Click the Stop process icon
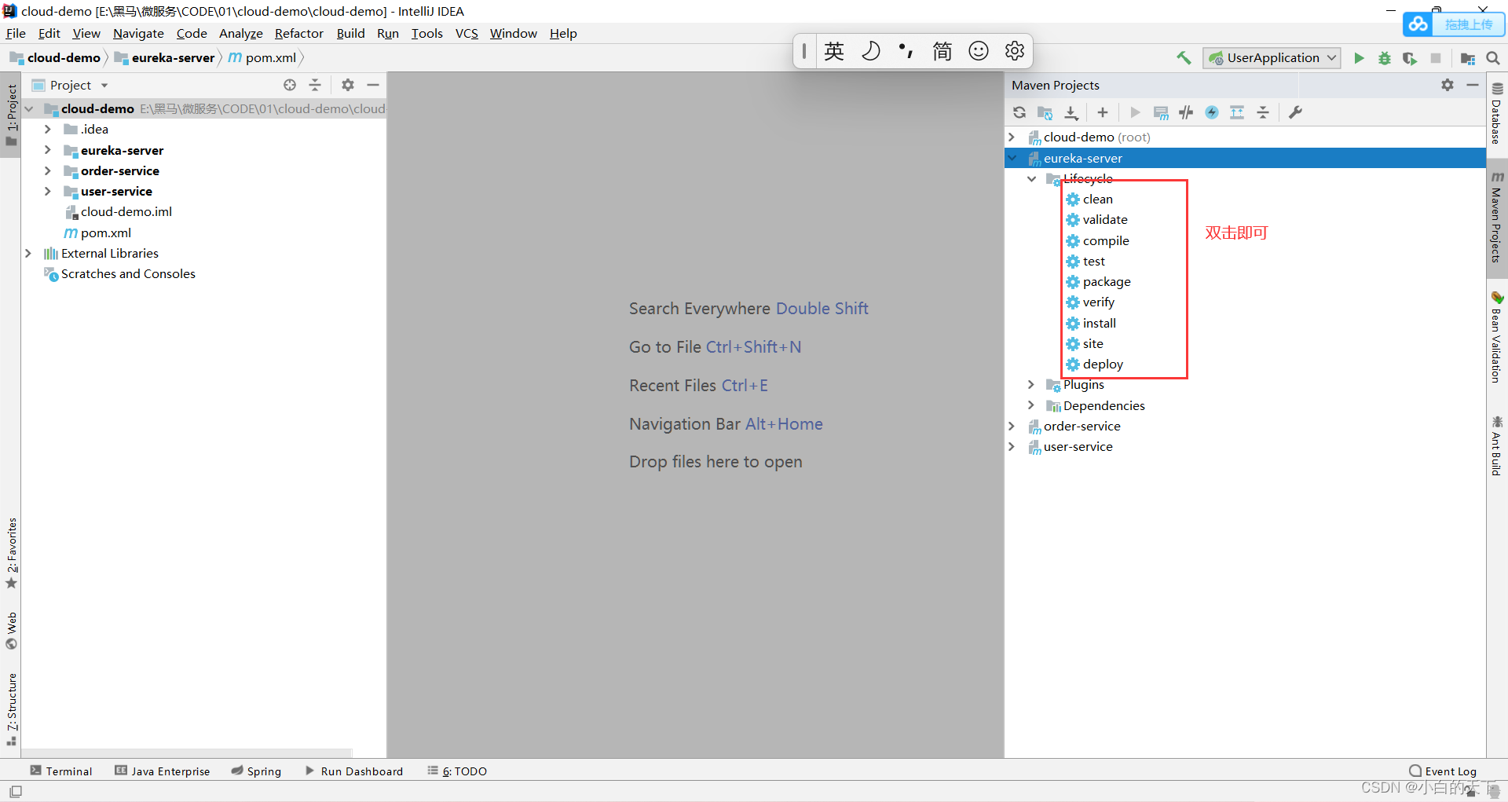 click(x=1436, y=57)
